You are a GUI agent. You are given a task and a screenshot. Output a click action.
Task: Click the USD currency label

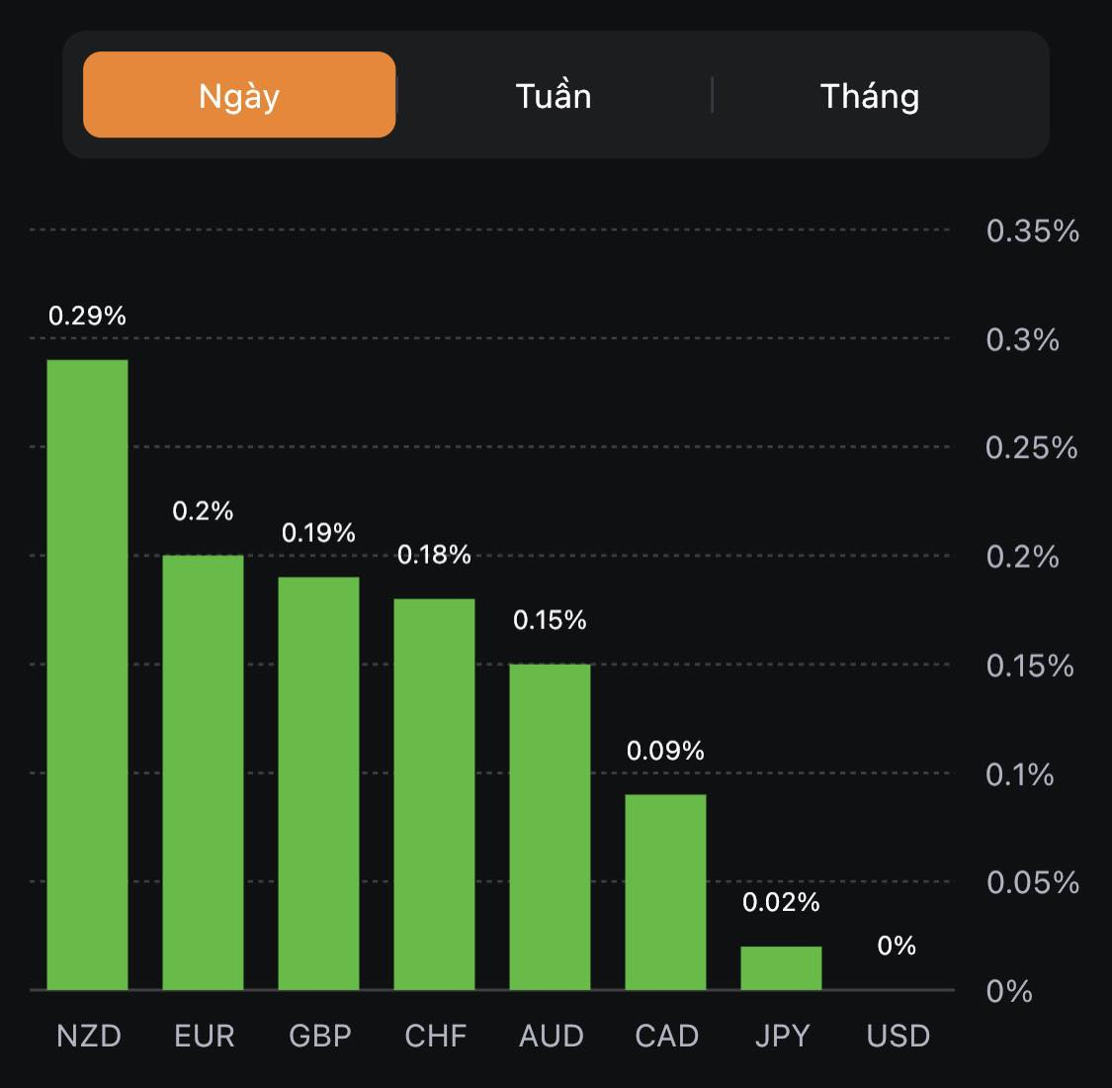[x=898, y=1036]
